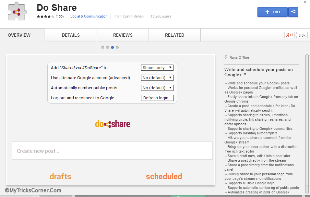Select the first screenshot carousel dot
The width and height of the screenshot is (310, 197).
[102, 47]
